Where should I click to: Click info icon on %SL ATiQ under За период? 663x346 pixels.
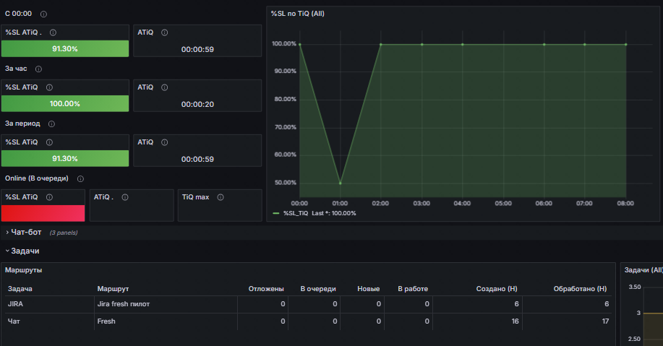click(49, 142)
